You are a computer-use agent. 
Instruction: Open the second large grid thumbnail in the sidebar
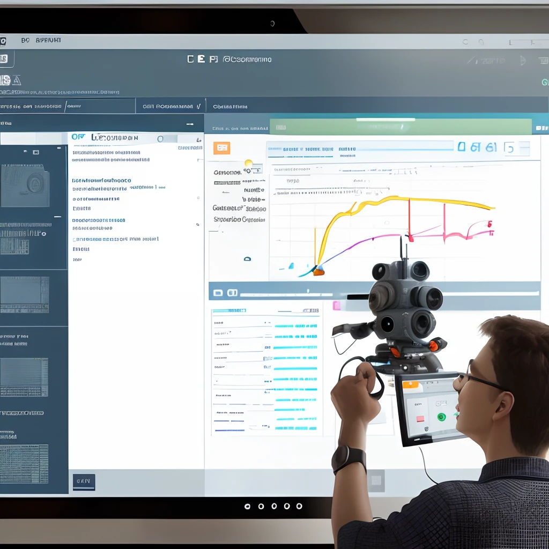click(25, 295)
